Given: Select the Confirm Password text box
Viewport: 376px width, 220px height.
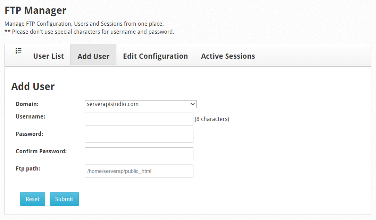Looking at the screenshot, I should pos(139,154).
